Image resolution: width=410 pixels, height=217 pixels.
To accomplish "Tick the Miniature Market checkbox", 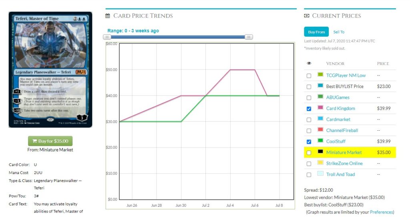I will coord(309,153).
